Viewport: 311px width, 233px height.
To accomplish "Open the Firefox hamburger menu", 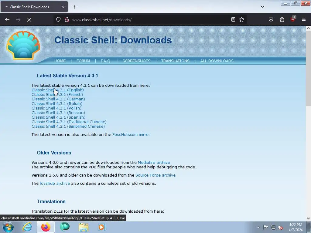I will 304,19.
